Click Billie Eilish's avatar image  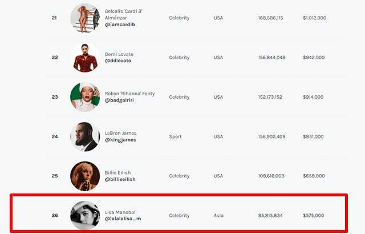(85, 176)
